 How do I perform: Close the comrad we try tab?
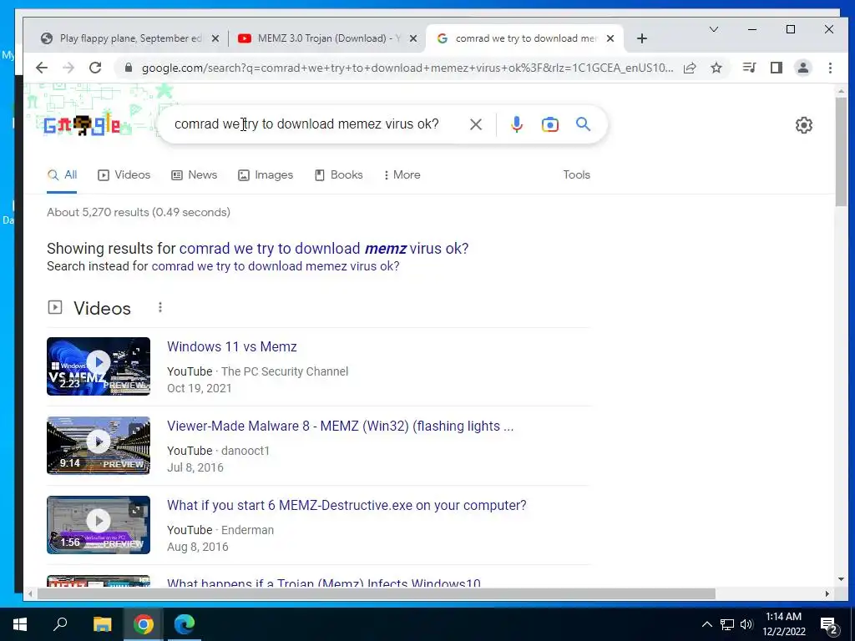610,38
